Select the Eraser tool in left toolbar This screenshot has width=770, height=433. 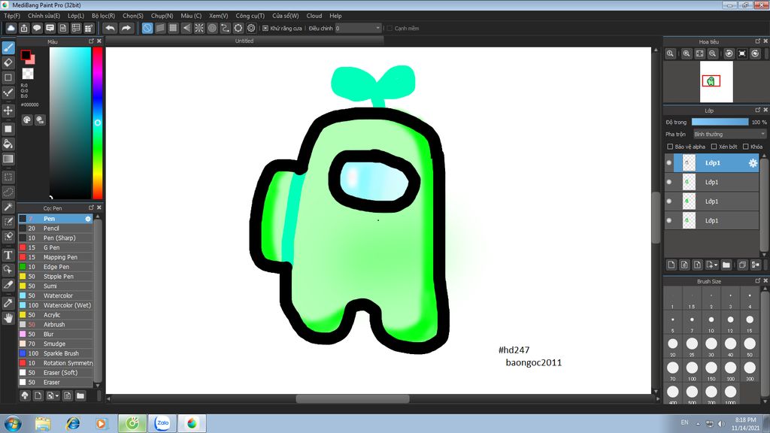click(8, 62)
